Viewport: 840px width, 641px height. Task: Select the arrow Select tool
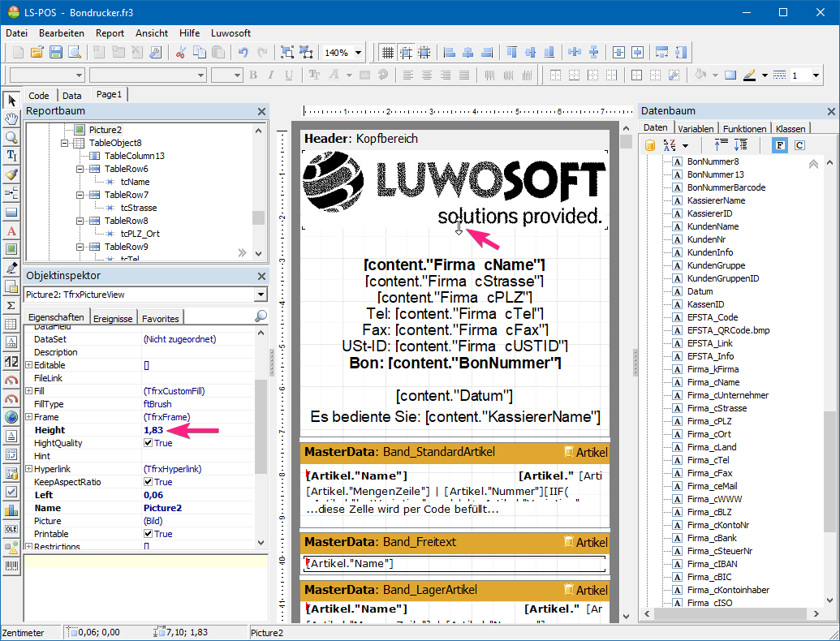(x=11, y=100)
